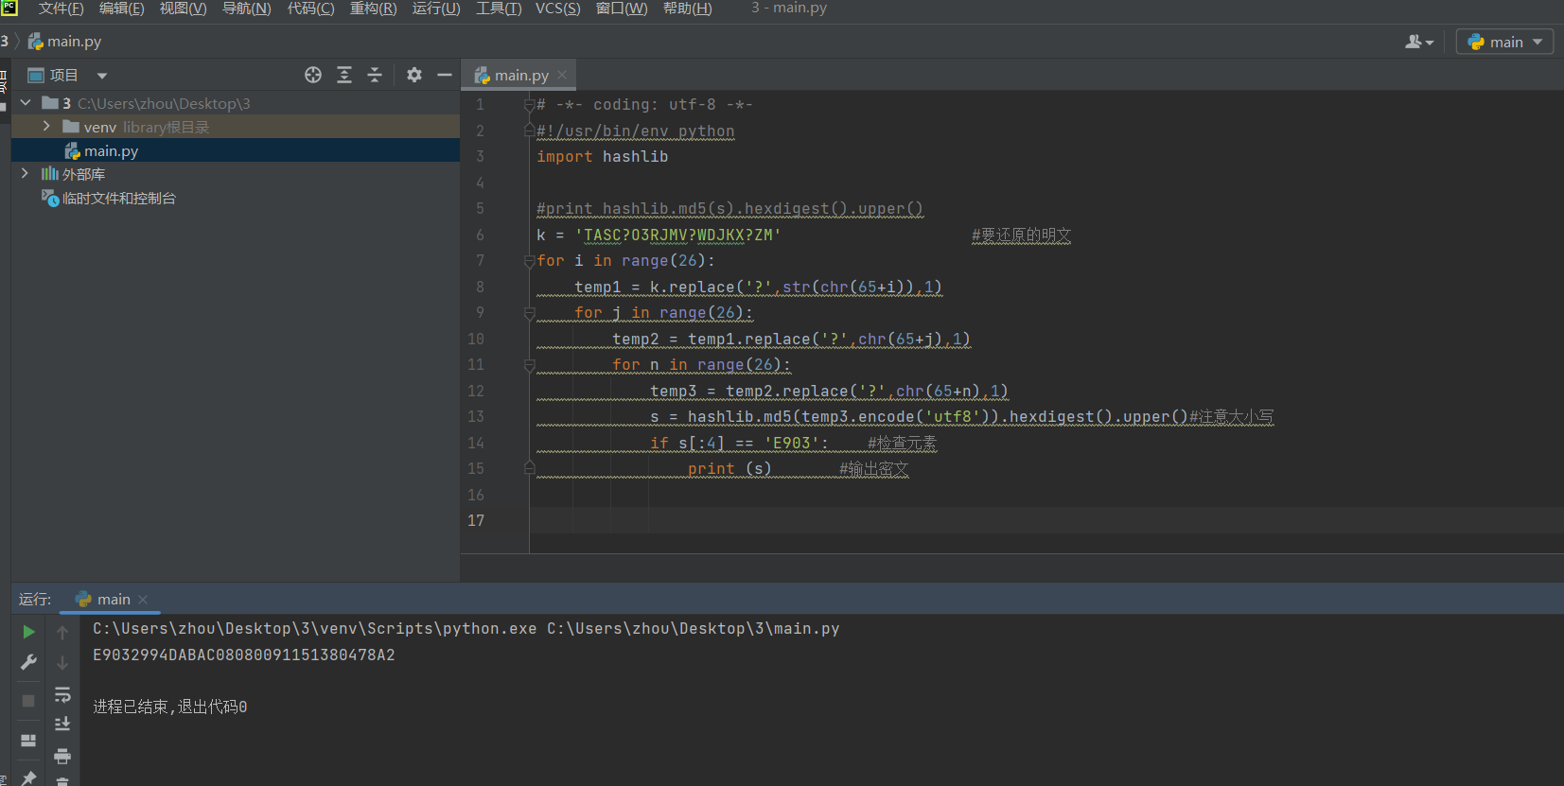Click the up stack trace arrow
This screenshot has width=1564, height=786.
62,632
